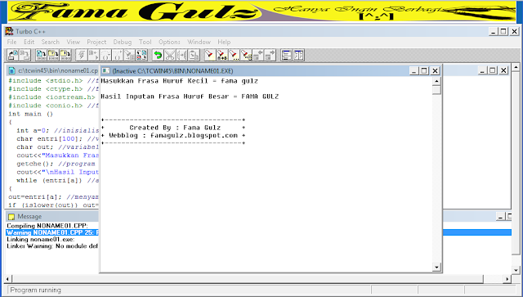Click the output window scrollbar thumb
Viewport: 523px width, 297px height.
436,90
